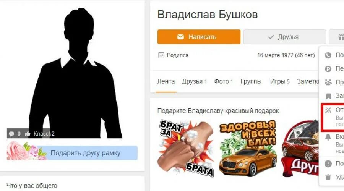Select the Группы tab
Image resolution: width=344 pixels, height=191 pixels.
pos(251,81)
